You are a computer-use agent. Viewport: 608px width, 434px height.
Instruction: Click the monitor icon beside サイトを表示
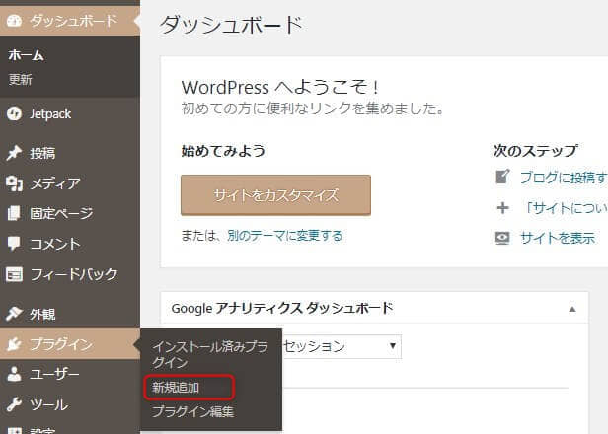[503, 238]
